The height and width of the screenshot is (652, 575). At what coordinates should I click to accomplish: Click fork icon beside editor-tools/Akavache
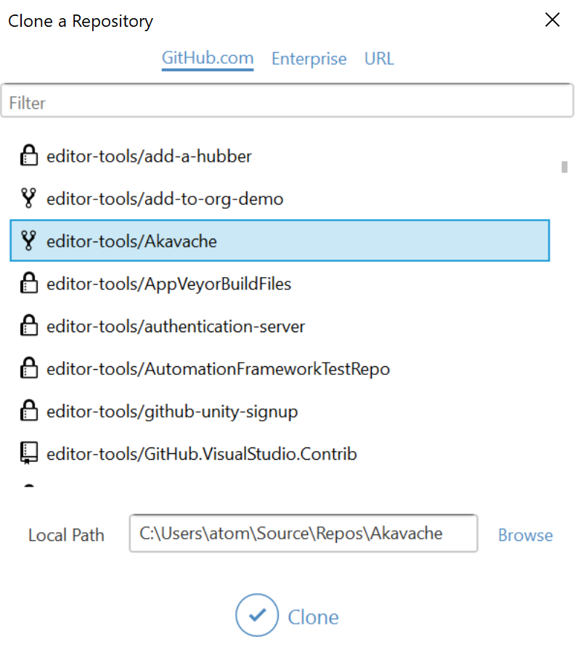pyautogui.click(x=28, y=241)
